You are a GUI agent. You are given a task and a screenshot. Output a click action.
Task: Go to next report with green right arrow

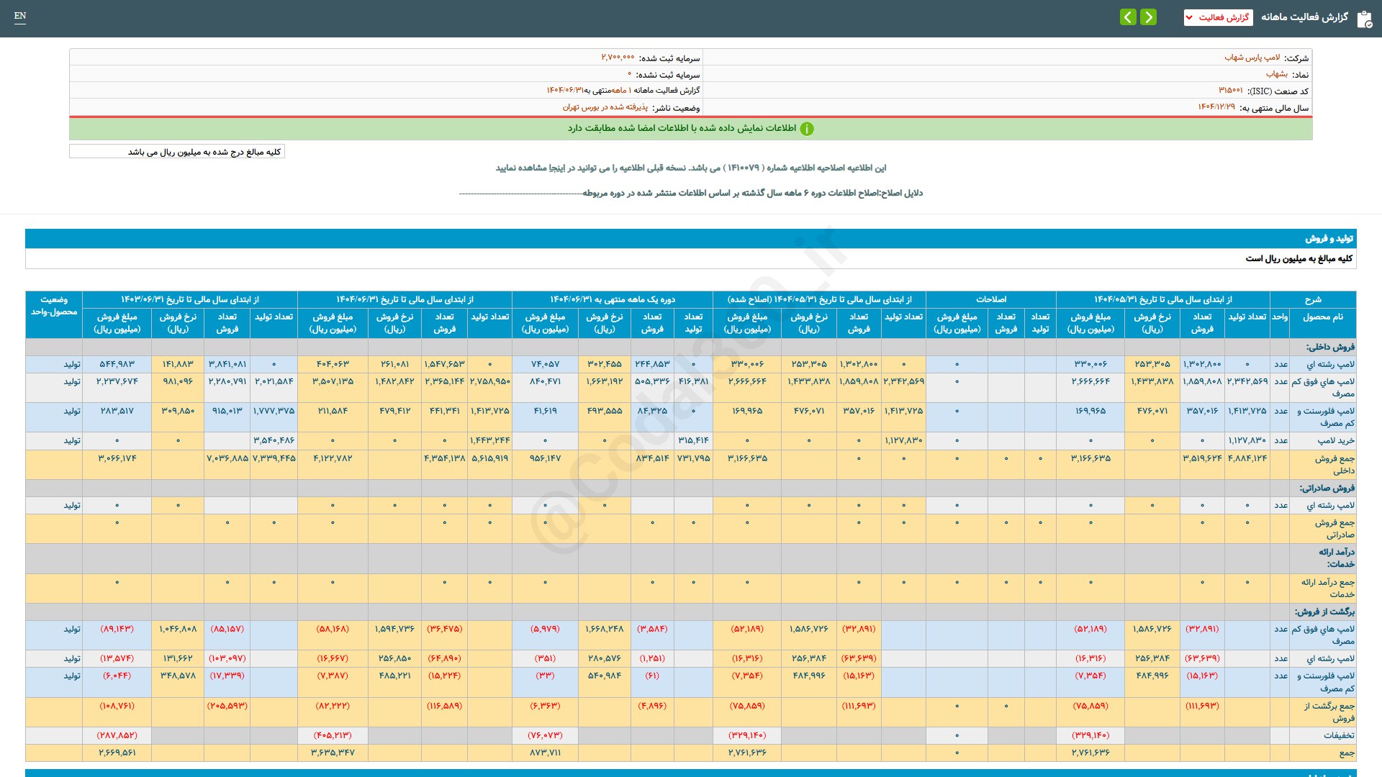tap(1149, 17)
